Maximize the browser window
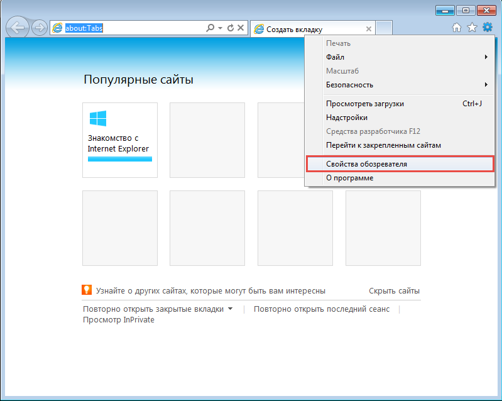The width and height of the screenshot is (502, 401). pyautogui.click(x=466, y=11)
